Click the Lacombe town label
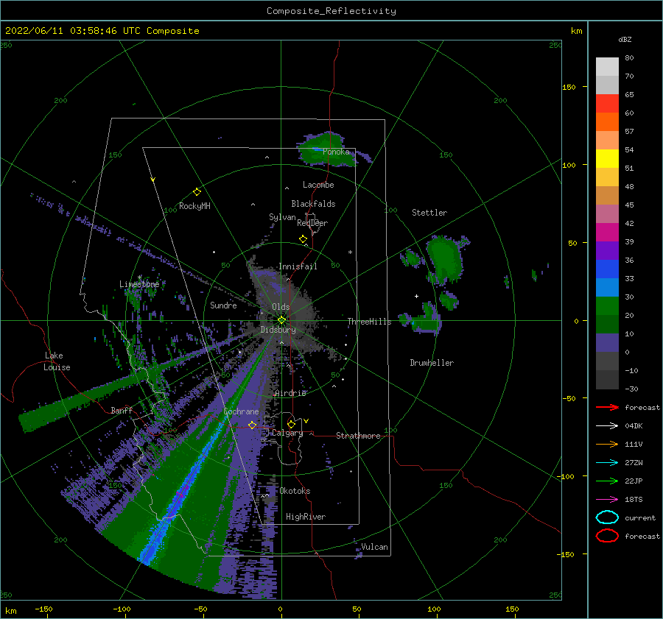This screenshot has height=619, width=663. click(318, 185)
